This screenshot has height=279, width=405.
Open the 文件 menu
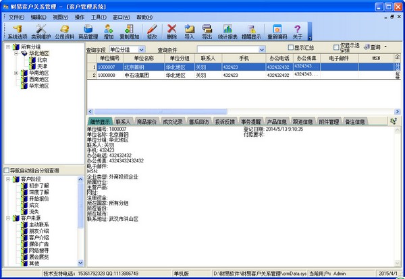16,18
